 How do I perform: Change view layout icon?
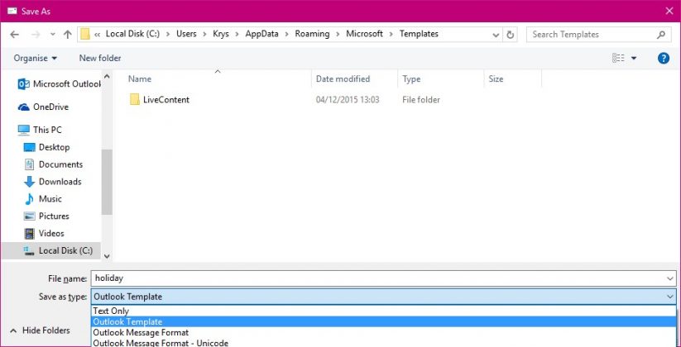coord(618,58)
